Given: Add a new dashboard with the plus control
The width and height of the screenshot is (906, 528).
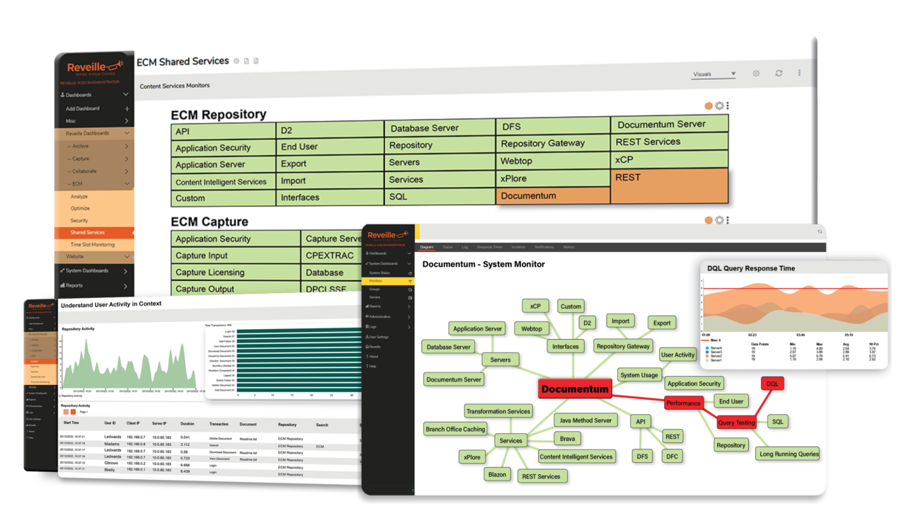Looking at the screenshot, I should 126,107.
